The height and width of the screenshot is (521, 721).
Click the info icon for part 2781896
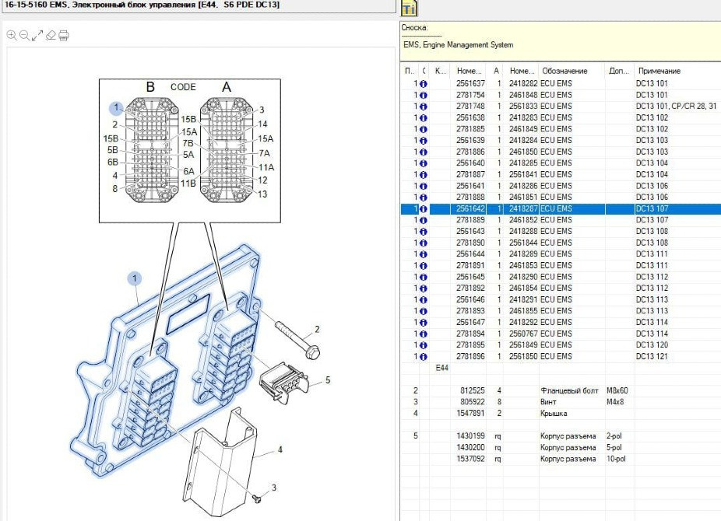point(423,356)
